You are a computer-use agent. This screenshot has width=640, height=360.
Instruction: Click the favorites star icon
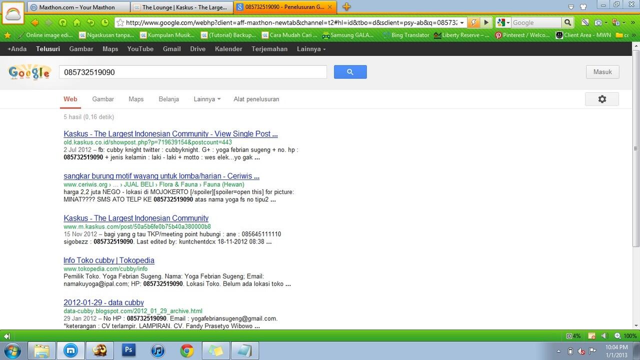click(x=7, y=35)
